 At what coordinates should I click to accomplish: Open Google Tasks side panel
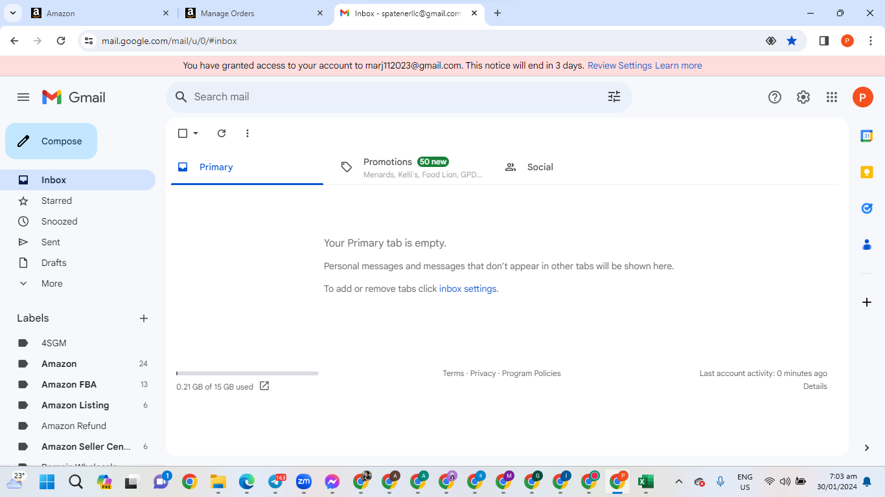click(867, 208)
